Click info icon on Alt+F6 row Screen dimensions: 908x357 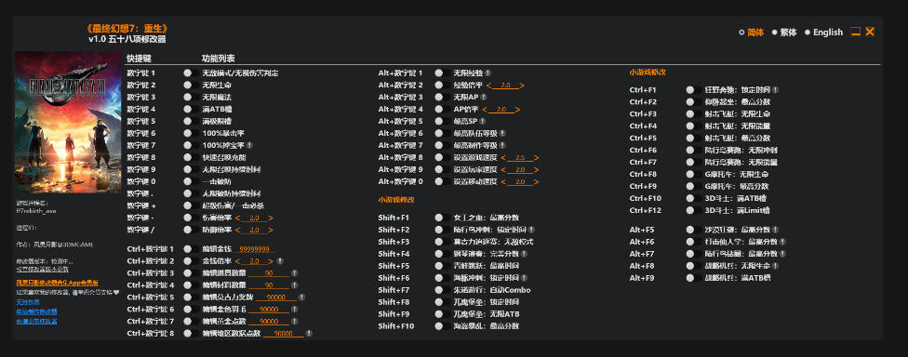click(783, 242)
